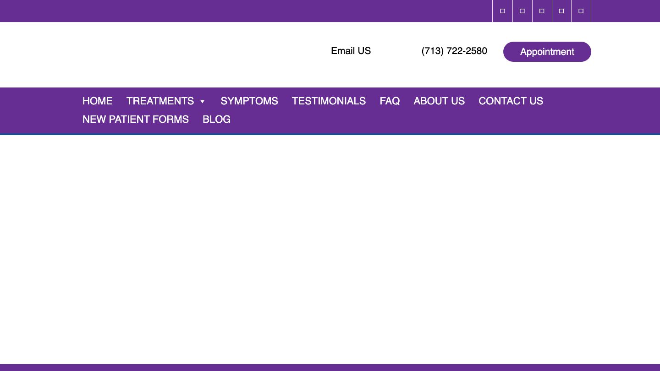Click the Email US link
Screen dimensions: 660x371
pyautogui.click(x=351, y=51)
